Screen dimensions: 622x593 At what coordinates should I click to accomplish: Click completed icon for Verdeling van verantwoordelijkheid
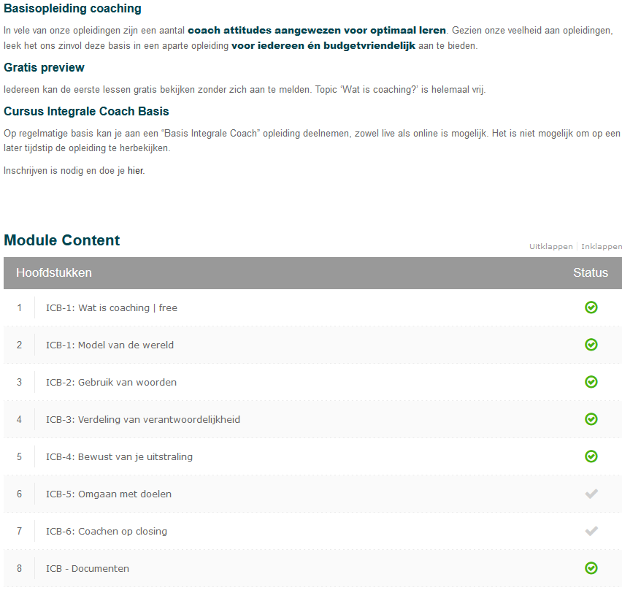tap(591, 419)
